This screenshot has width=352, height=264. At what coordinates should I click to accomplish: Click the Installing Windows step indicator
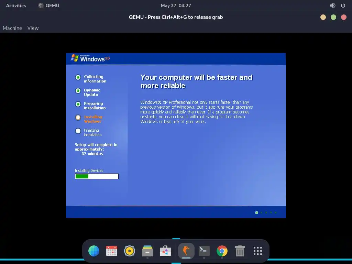(x=78, y=118)
